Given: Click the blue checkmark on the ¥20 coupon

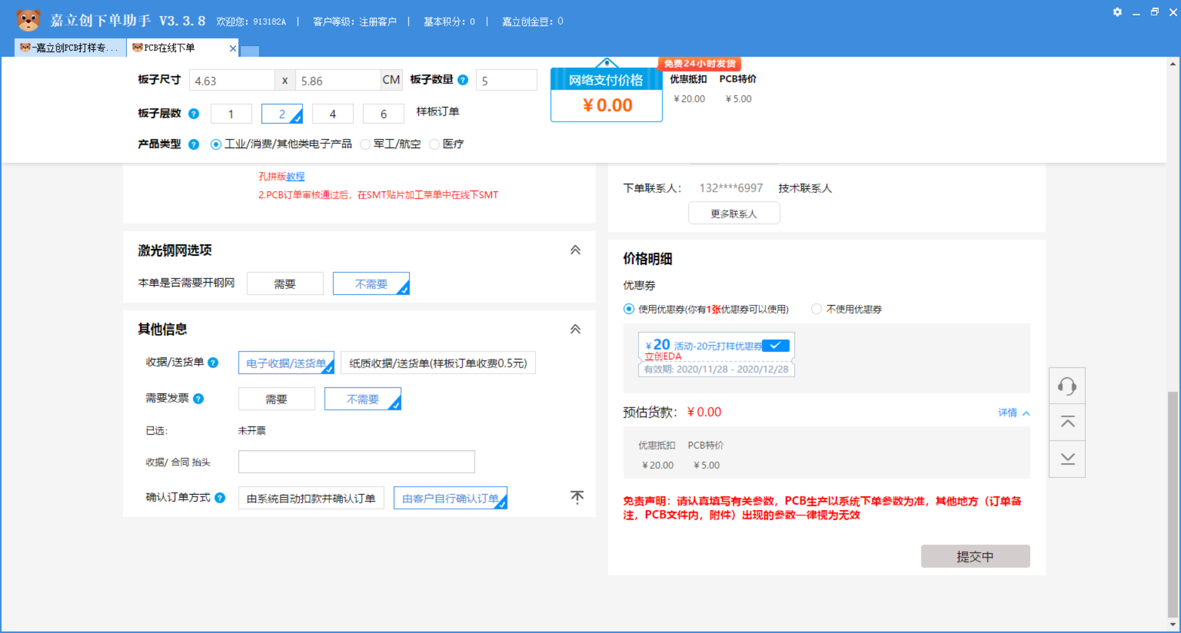Looking at the screenshot, I should tap(776, 345).
